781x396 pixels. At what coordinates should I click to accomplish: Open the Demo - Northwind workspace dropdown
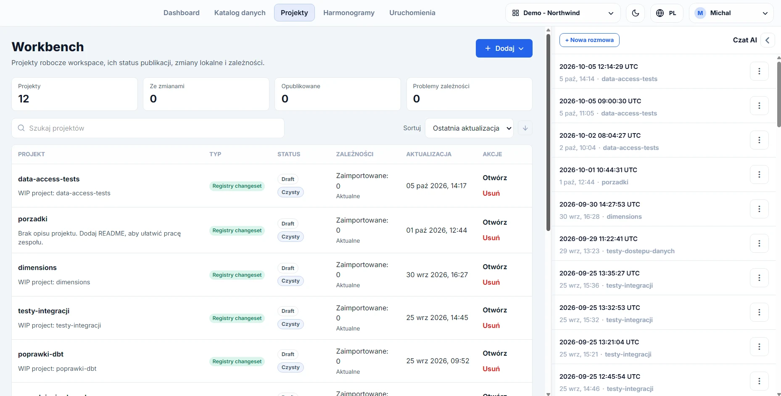563,13
